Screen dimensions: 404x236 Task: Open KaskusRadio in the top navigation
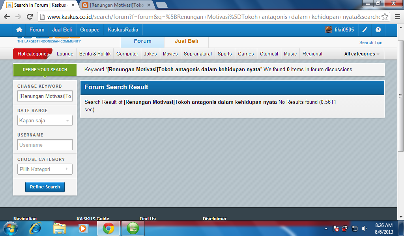[123, 30]
